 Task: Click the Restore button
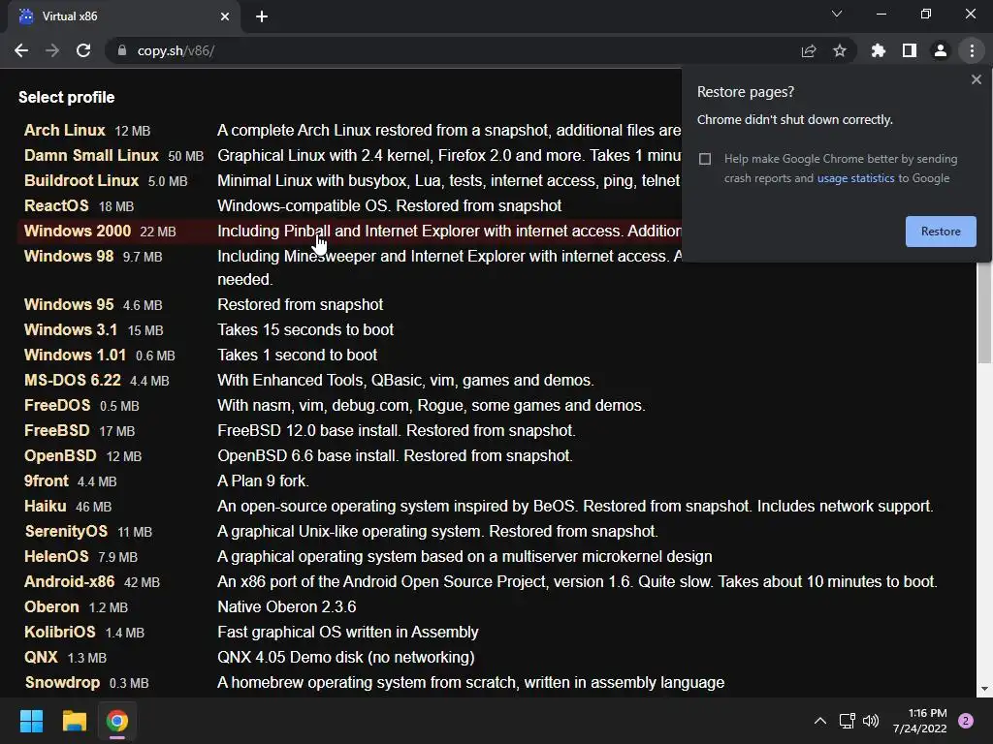941,232
